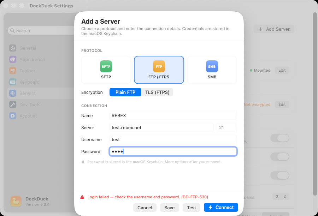Click the Appearance palette icon

click(13, 60)
